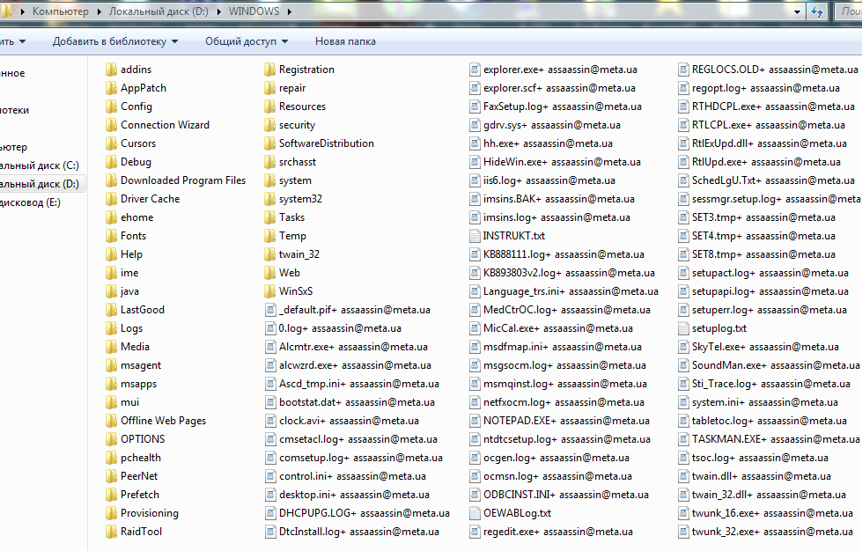The width and height of the screenshot is (862, 551).
Task: Select the file name KB893803v2.log+ assaassin@meta.ua
Action: [569, 273]
